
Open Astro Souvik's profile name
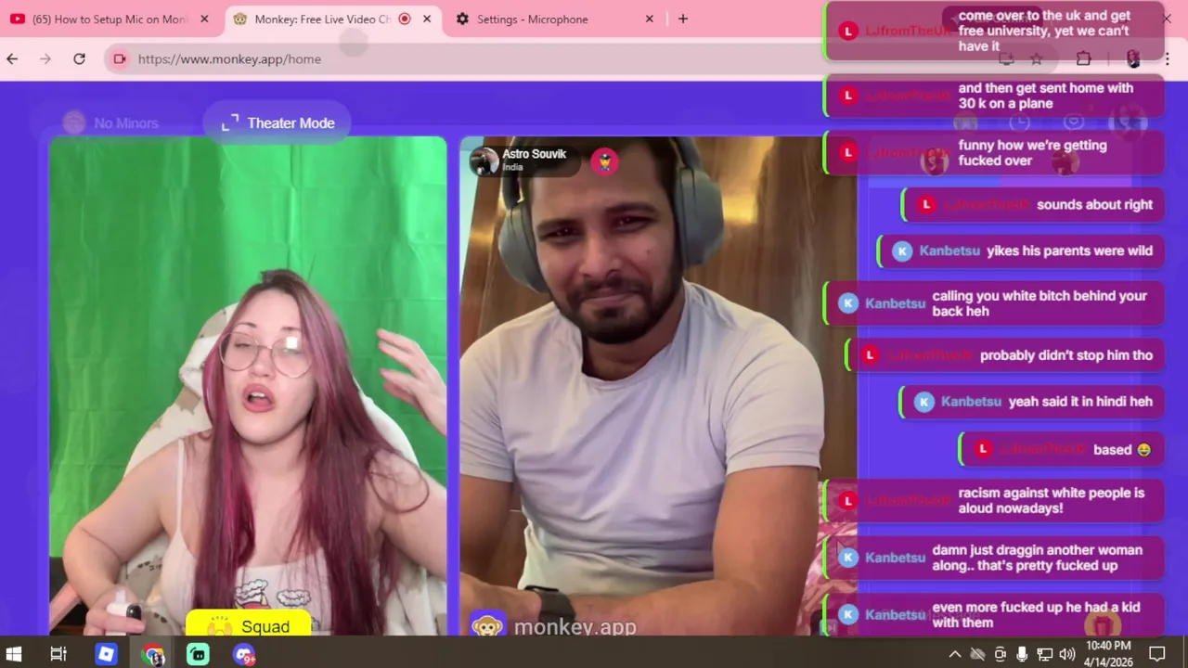pyautogui.click(x=534, y=154)
